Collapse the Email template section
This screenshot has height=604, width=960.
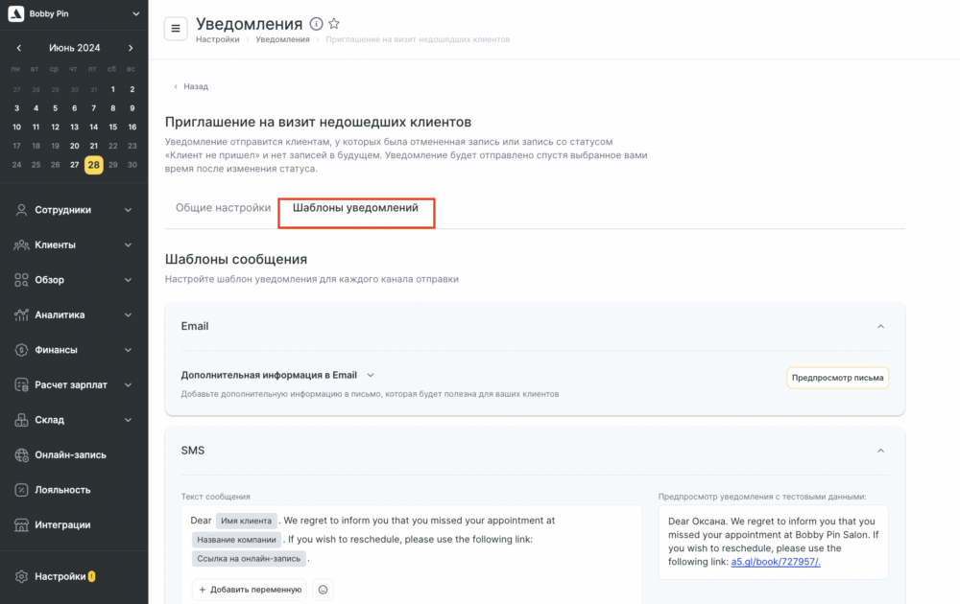click(x=880, y=327)
